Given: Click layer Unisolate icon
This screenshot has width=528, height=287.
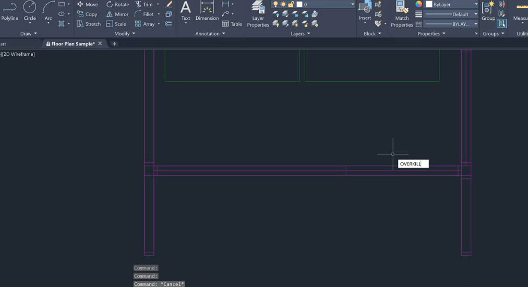Looking at the screenshot, I should click(x=285, y=23).
